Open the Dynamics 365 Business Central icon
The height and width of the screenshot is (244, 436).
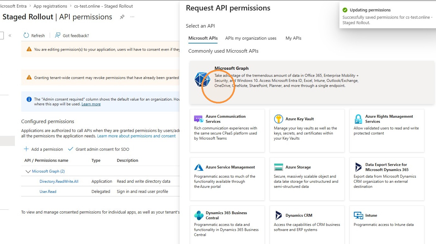(x=199, y=215)
